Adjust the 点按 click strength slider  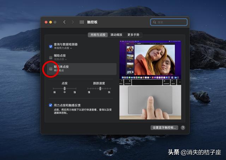click(x=65, y=88)
